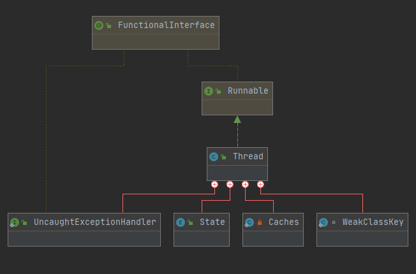Click the interface icon on Runnable node

point(209,91)
